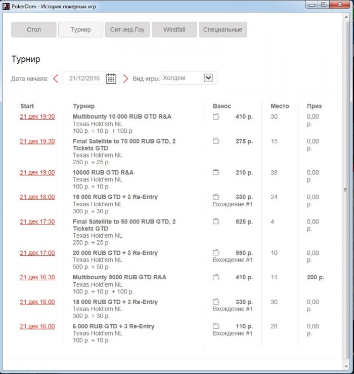Click wallet icon next to 550 р.
The height and width of the screenshot is (374, 354).
[x=216, y=252]
